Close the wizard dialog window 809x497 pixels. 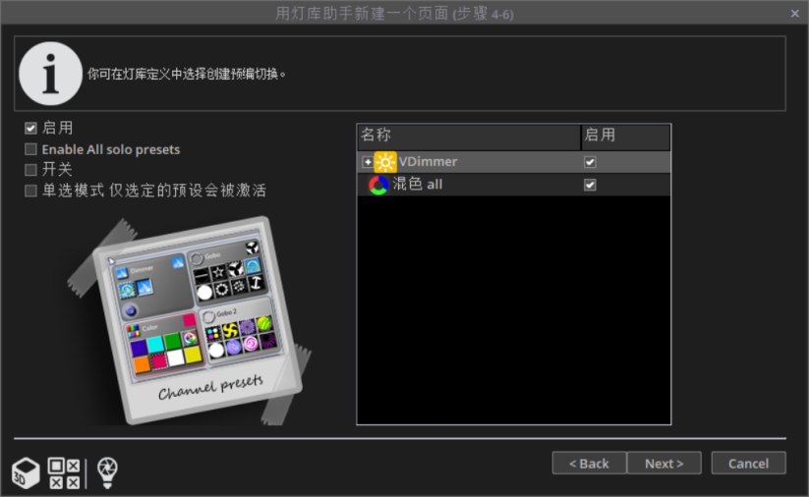(794, 13)
